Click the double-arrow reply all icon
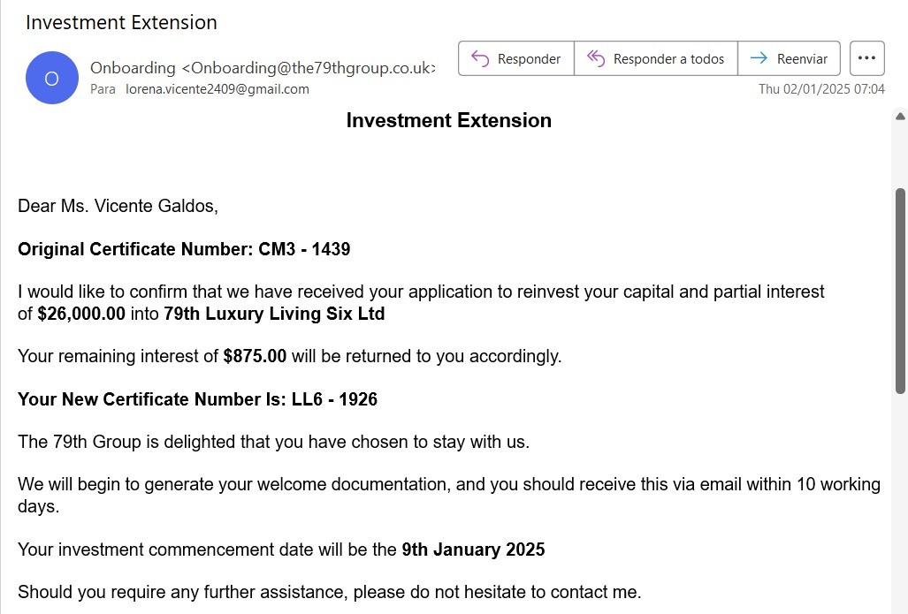This screenshot has height=614, width=908. point(596,58)
